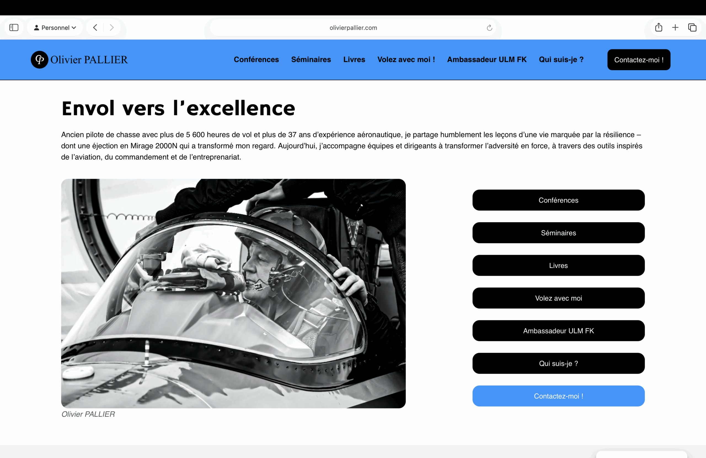This screenshot has width=706, height=458.
Task: Click the olivierpallier.com address bar
Action: coord(353,28)
